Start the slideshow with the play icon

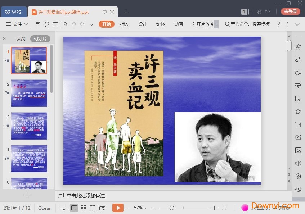point(118,208)
